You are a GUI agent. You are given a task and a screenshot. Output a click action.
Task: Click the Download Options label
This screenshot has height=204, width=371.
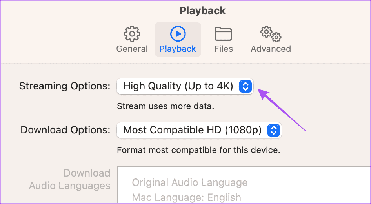pos(65,130)
